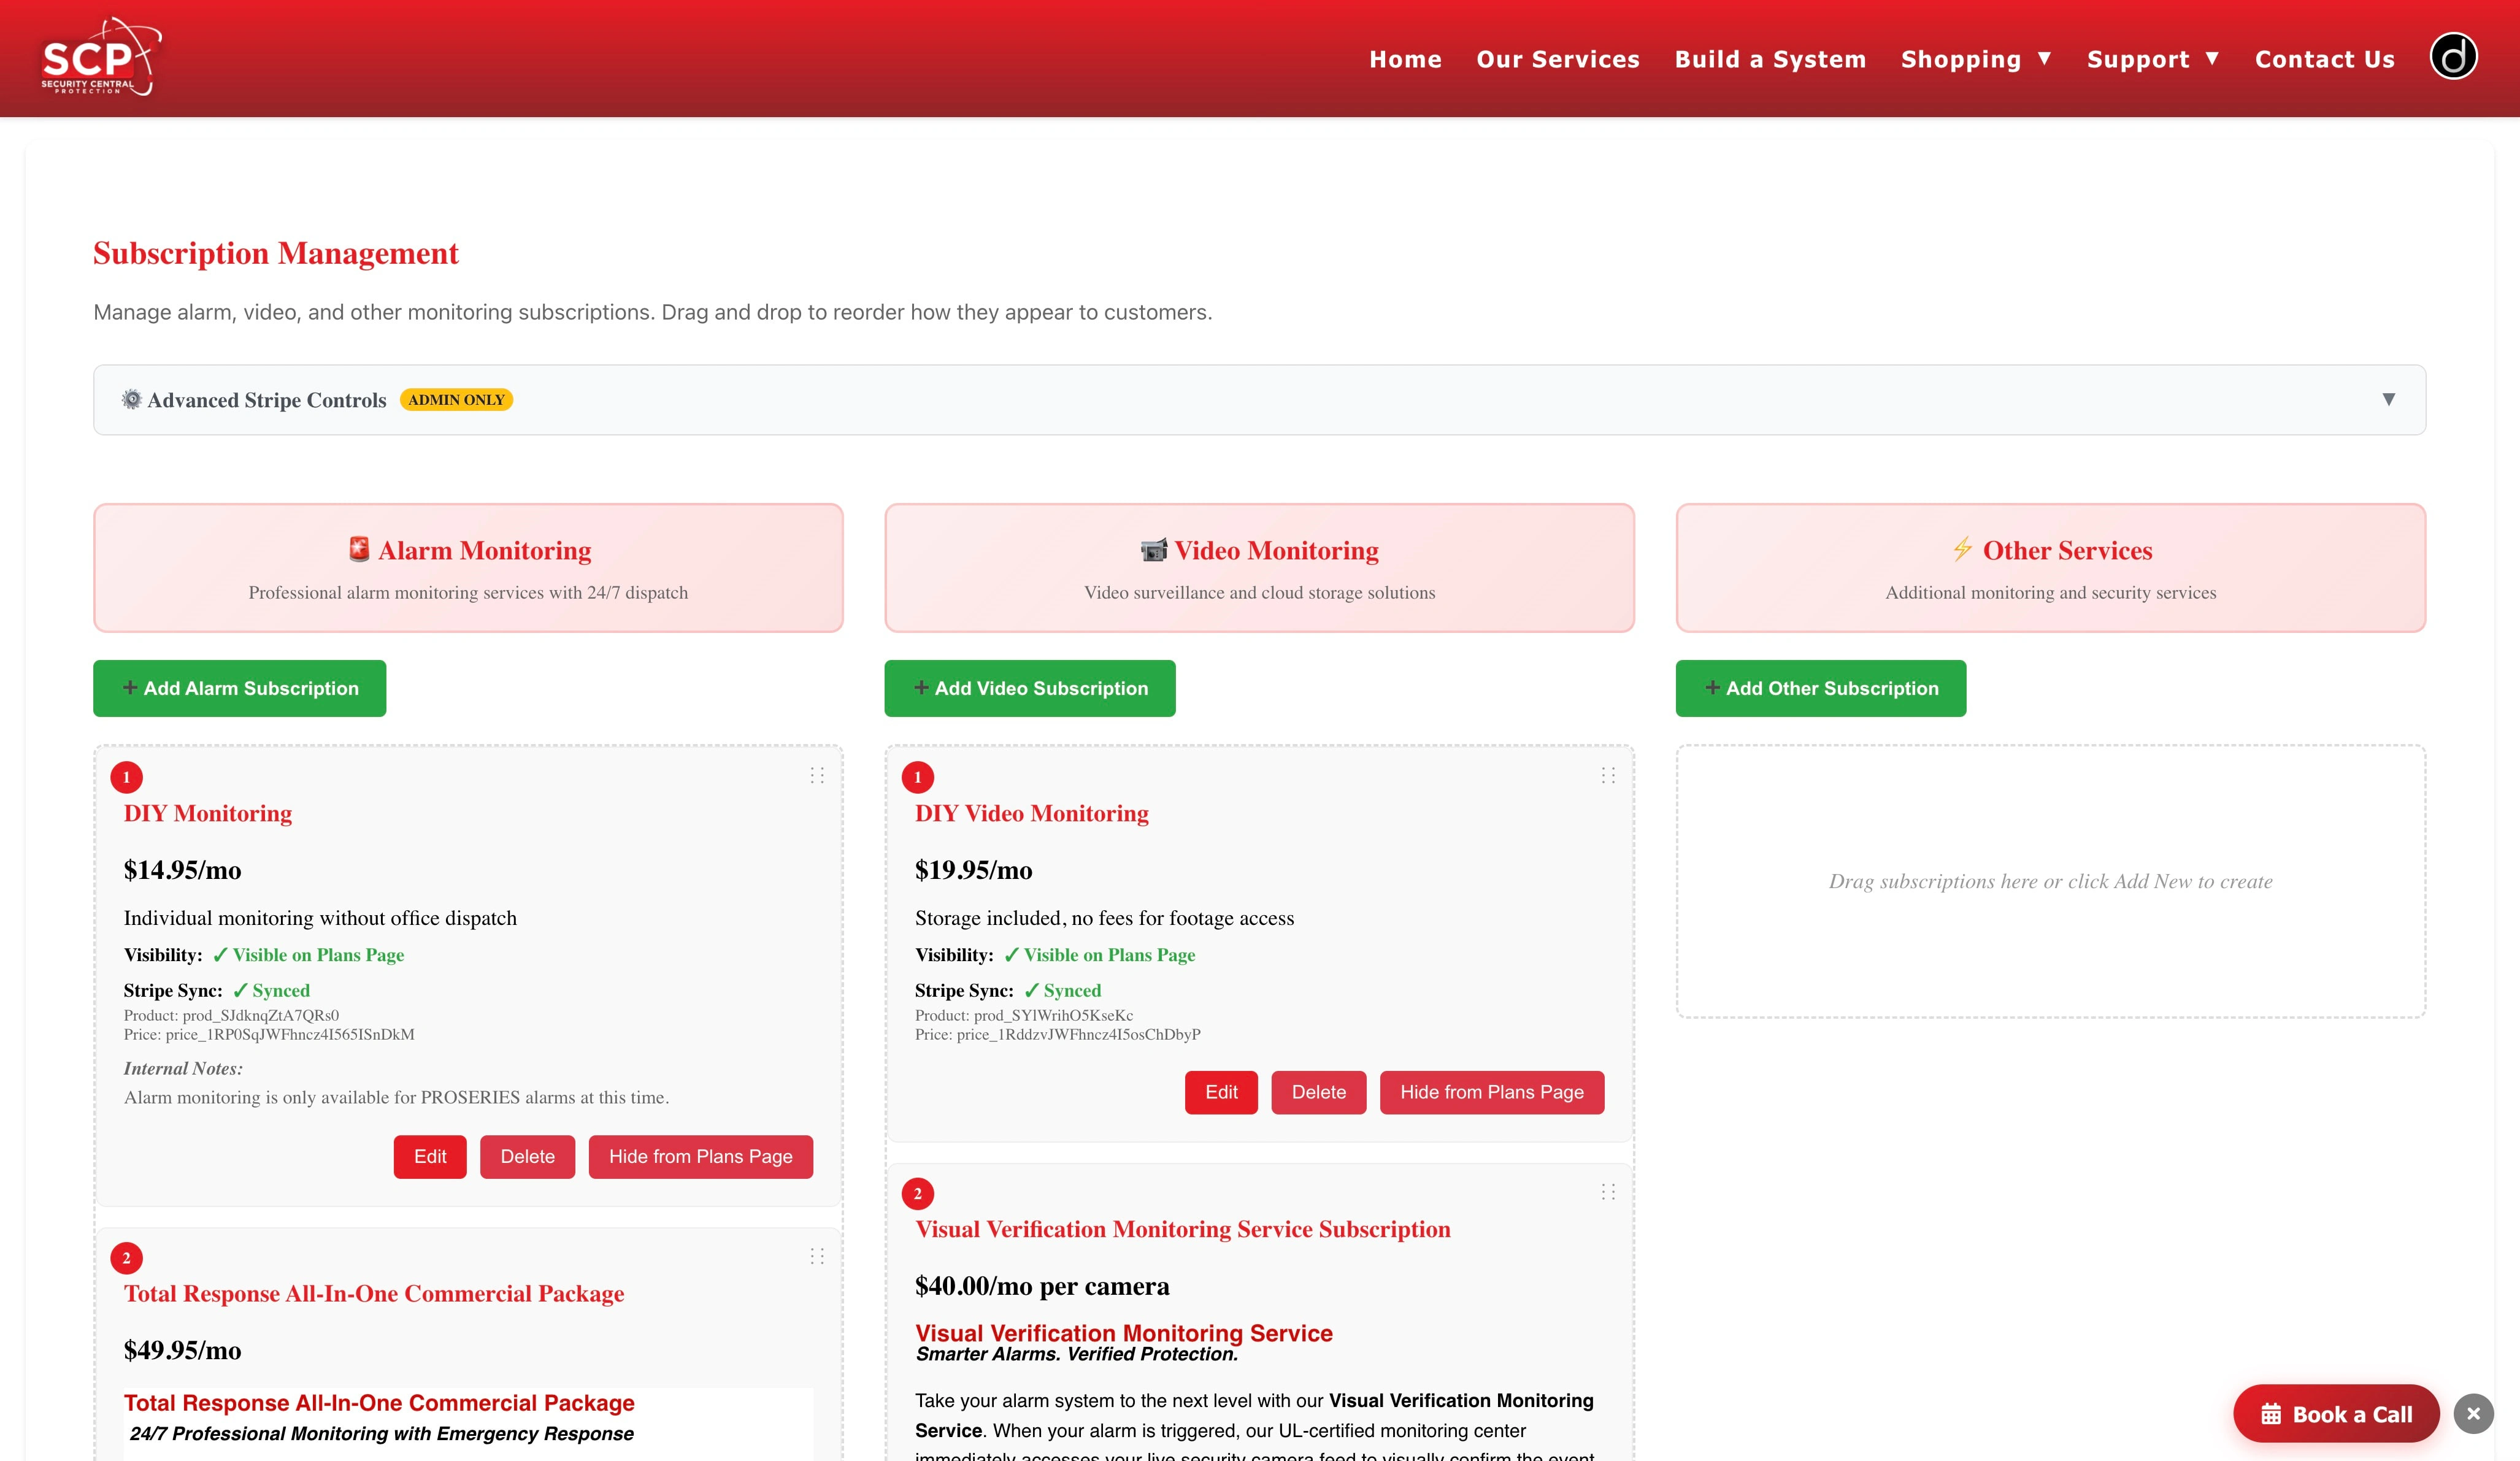Open the Support dropdown menu
This screenshot has height=1461, width=2520.
2153,59
